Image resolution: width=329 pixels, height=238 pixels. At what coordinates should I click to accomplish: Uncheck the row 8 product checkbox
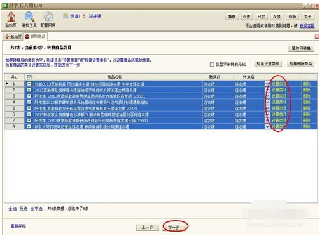(29, 127)
